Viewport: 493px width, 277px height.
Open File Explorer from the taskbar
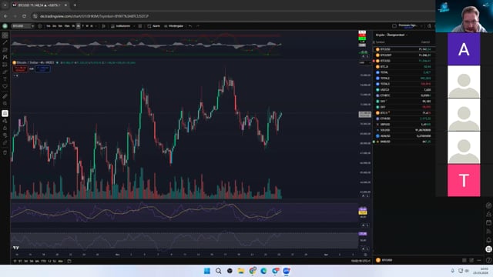pos(241,271)
